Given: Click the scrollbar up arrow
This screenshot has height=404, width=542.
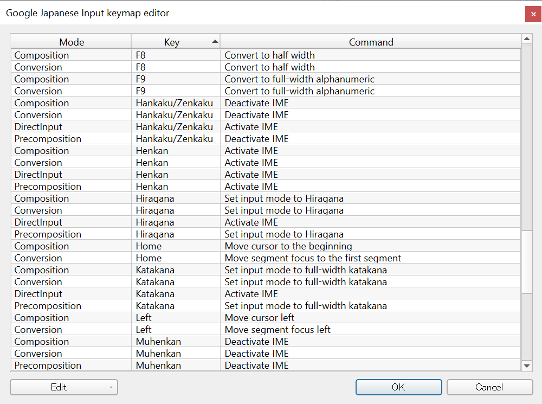Looking at the screenshot, I should (527, 39).
